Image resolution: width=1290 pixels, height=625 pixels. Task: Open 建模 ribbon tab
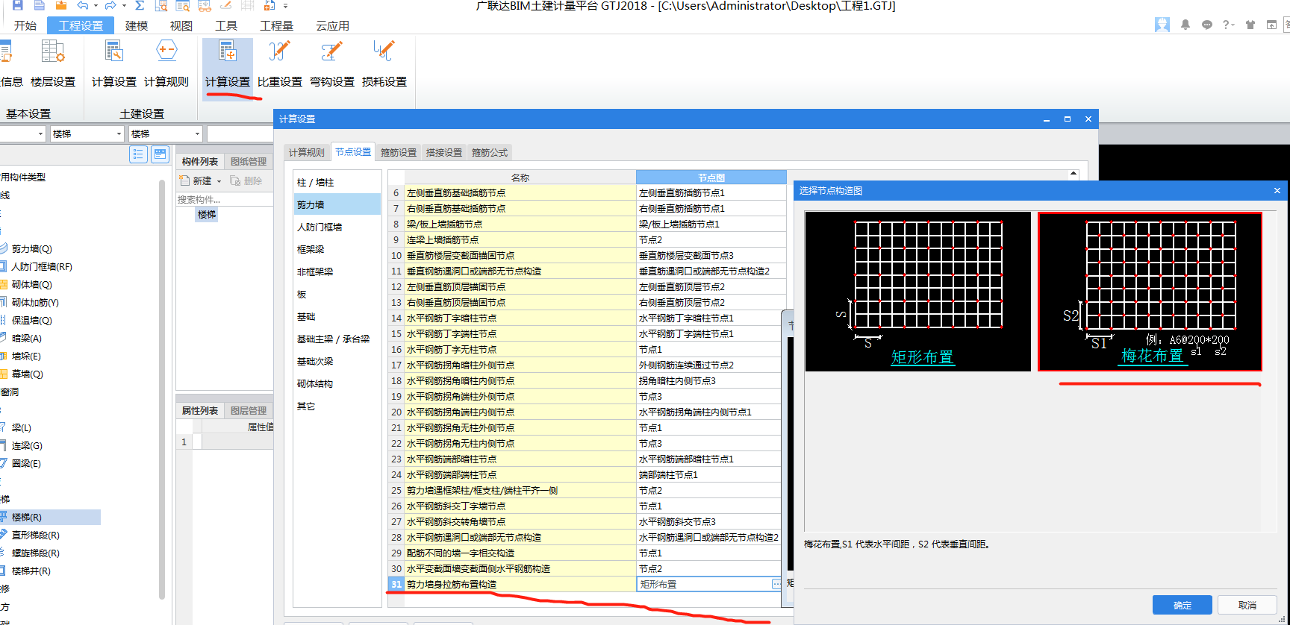tap(137, 25)
